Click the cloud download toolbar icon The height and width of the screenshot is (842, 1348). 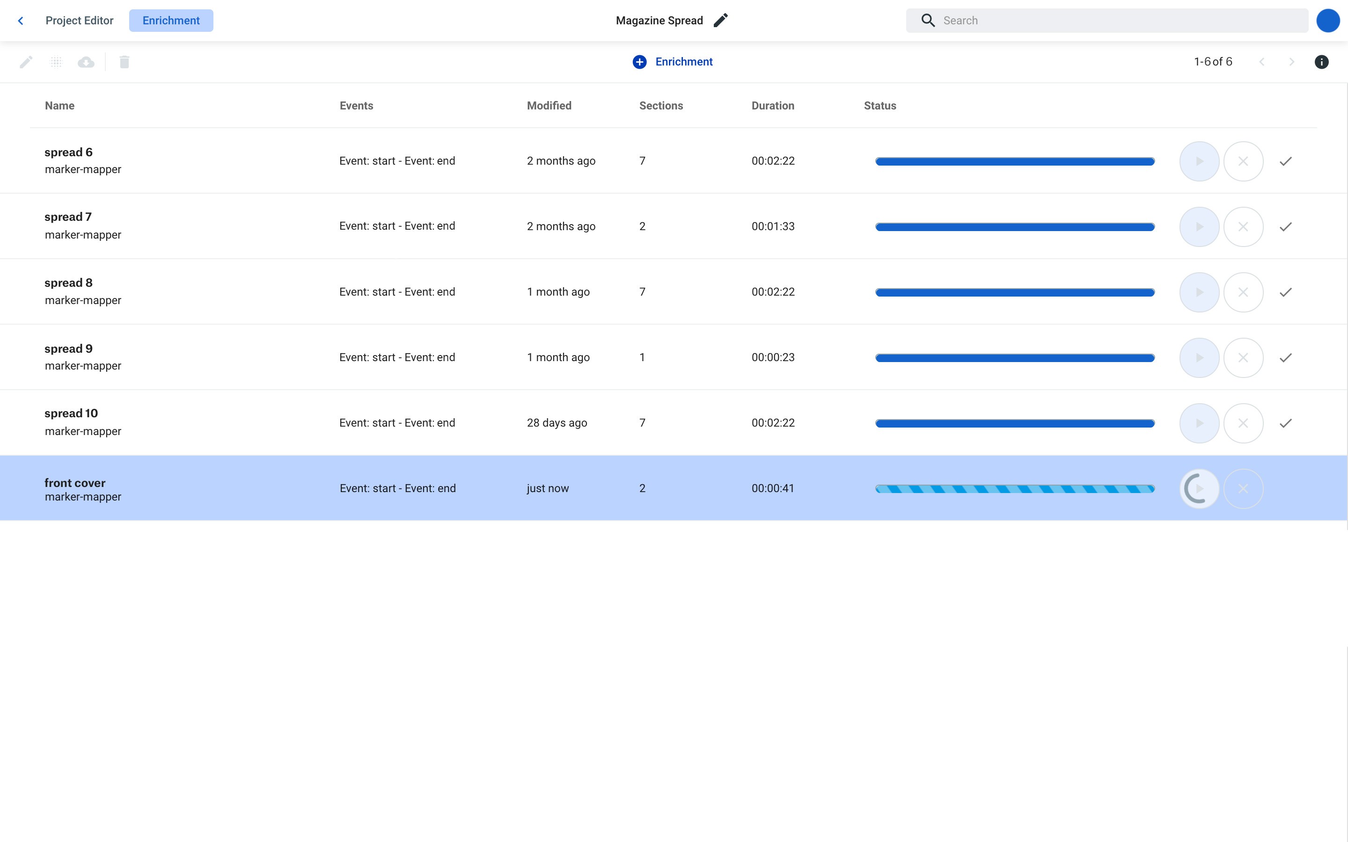[86, 62]
